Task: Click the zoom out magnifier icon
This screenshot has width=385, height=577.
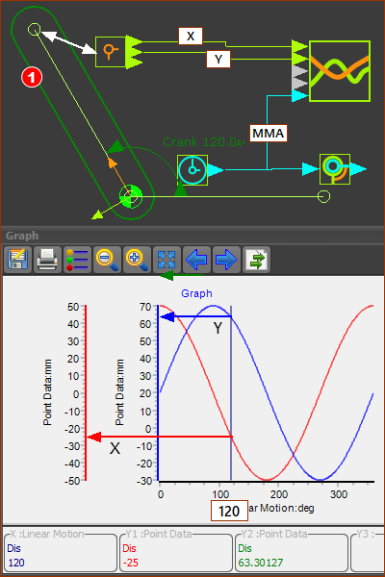Action: [x=107, y=260]
